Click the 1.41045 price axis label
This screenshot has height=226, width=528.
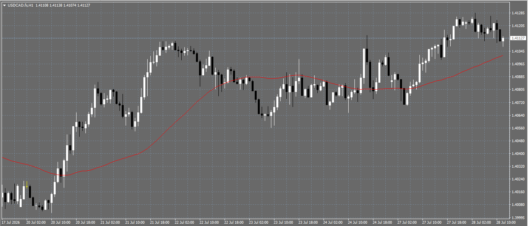[x=518, y=51]
